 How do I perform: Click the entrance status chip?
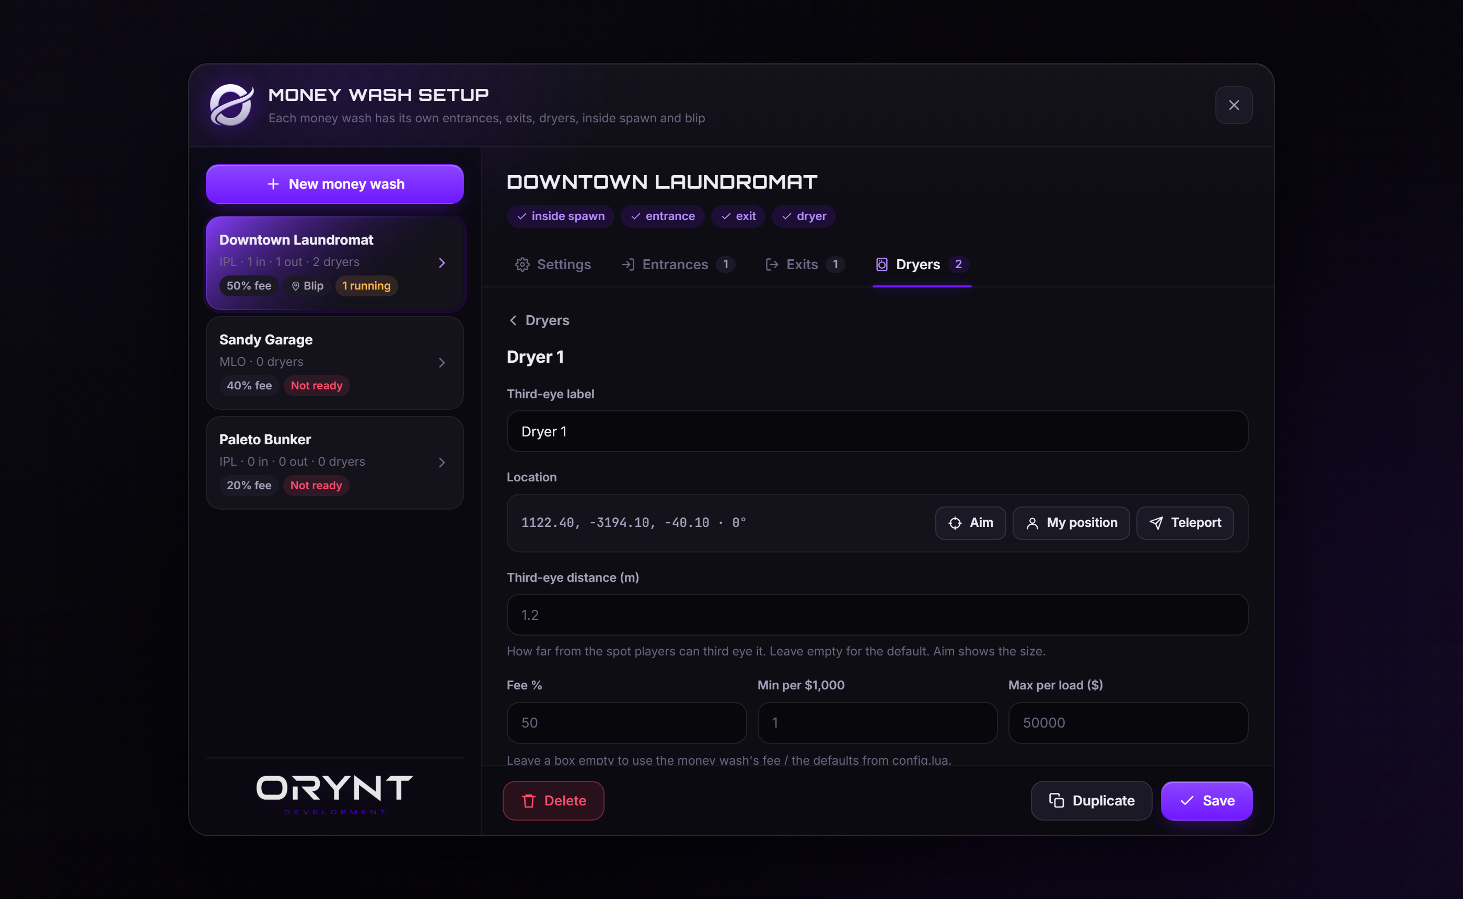(x=663, y=216)
